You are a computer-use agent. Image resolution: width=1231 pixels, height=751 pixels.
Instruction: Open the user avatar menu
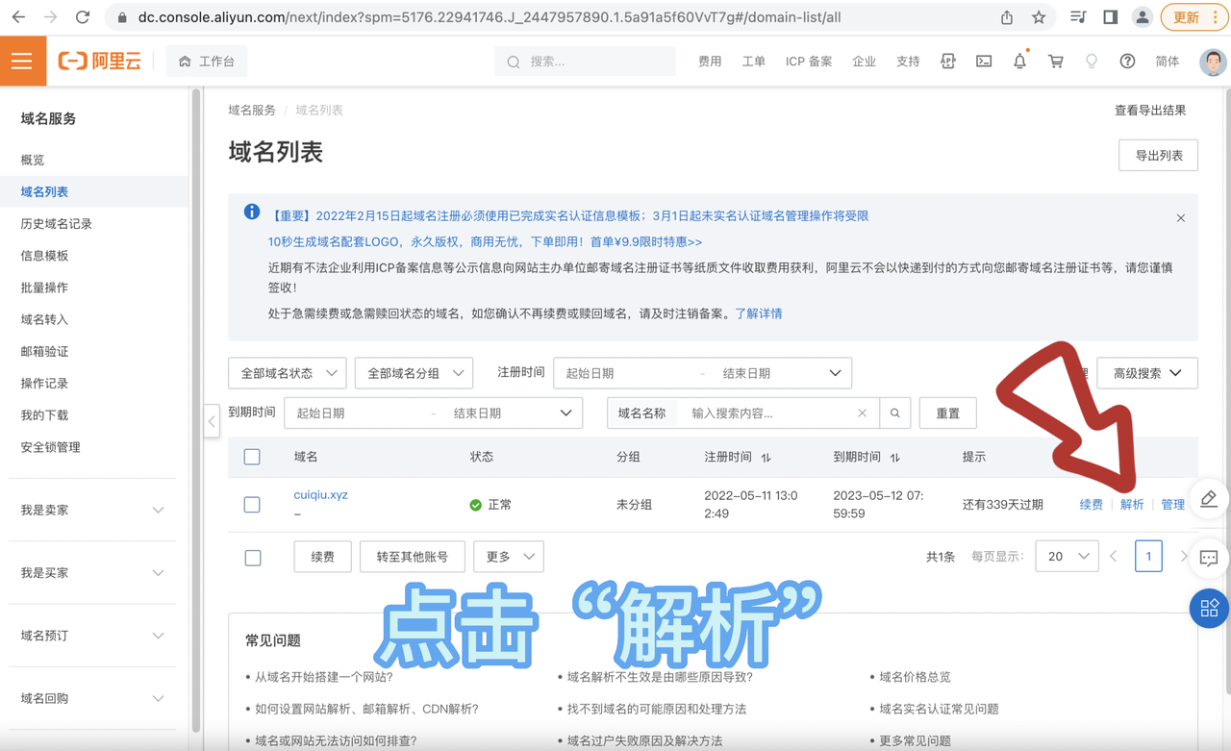(x=1213, y=62)
